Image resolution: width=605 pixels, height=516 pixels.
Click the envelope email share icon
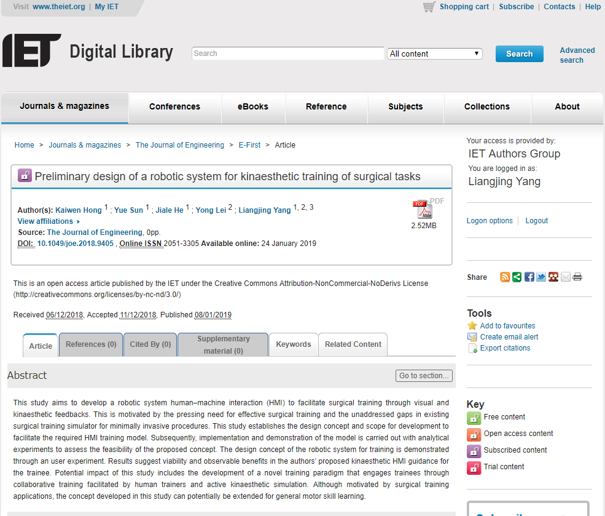pyautogui.click(x=565, y=277)
